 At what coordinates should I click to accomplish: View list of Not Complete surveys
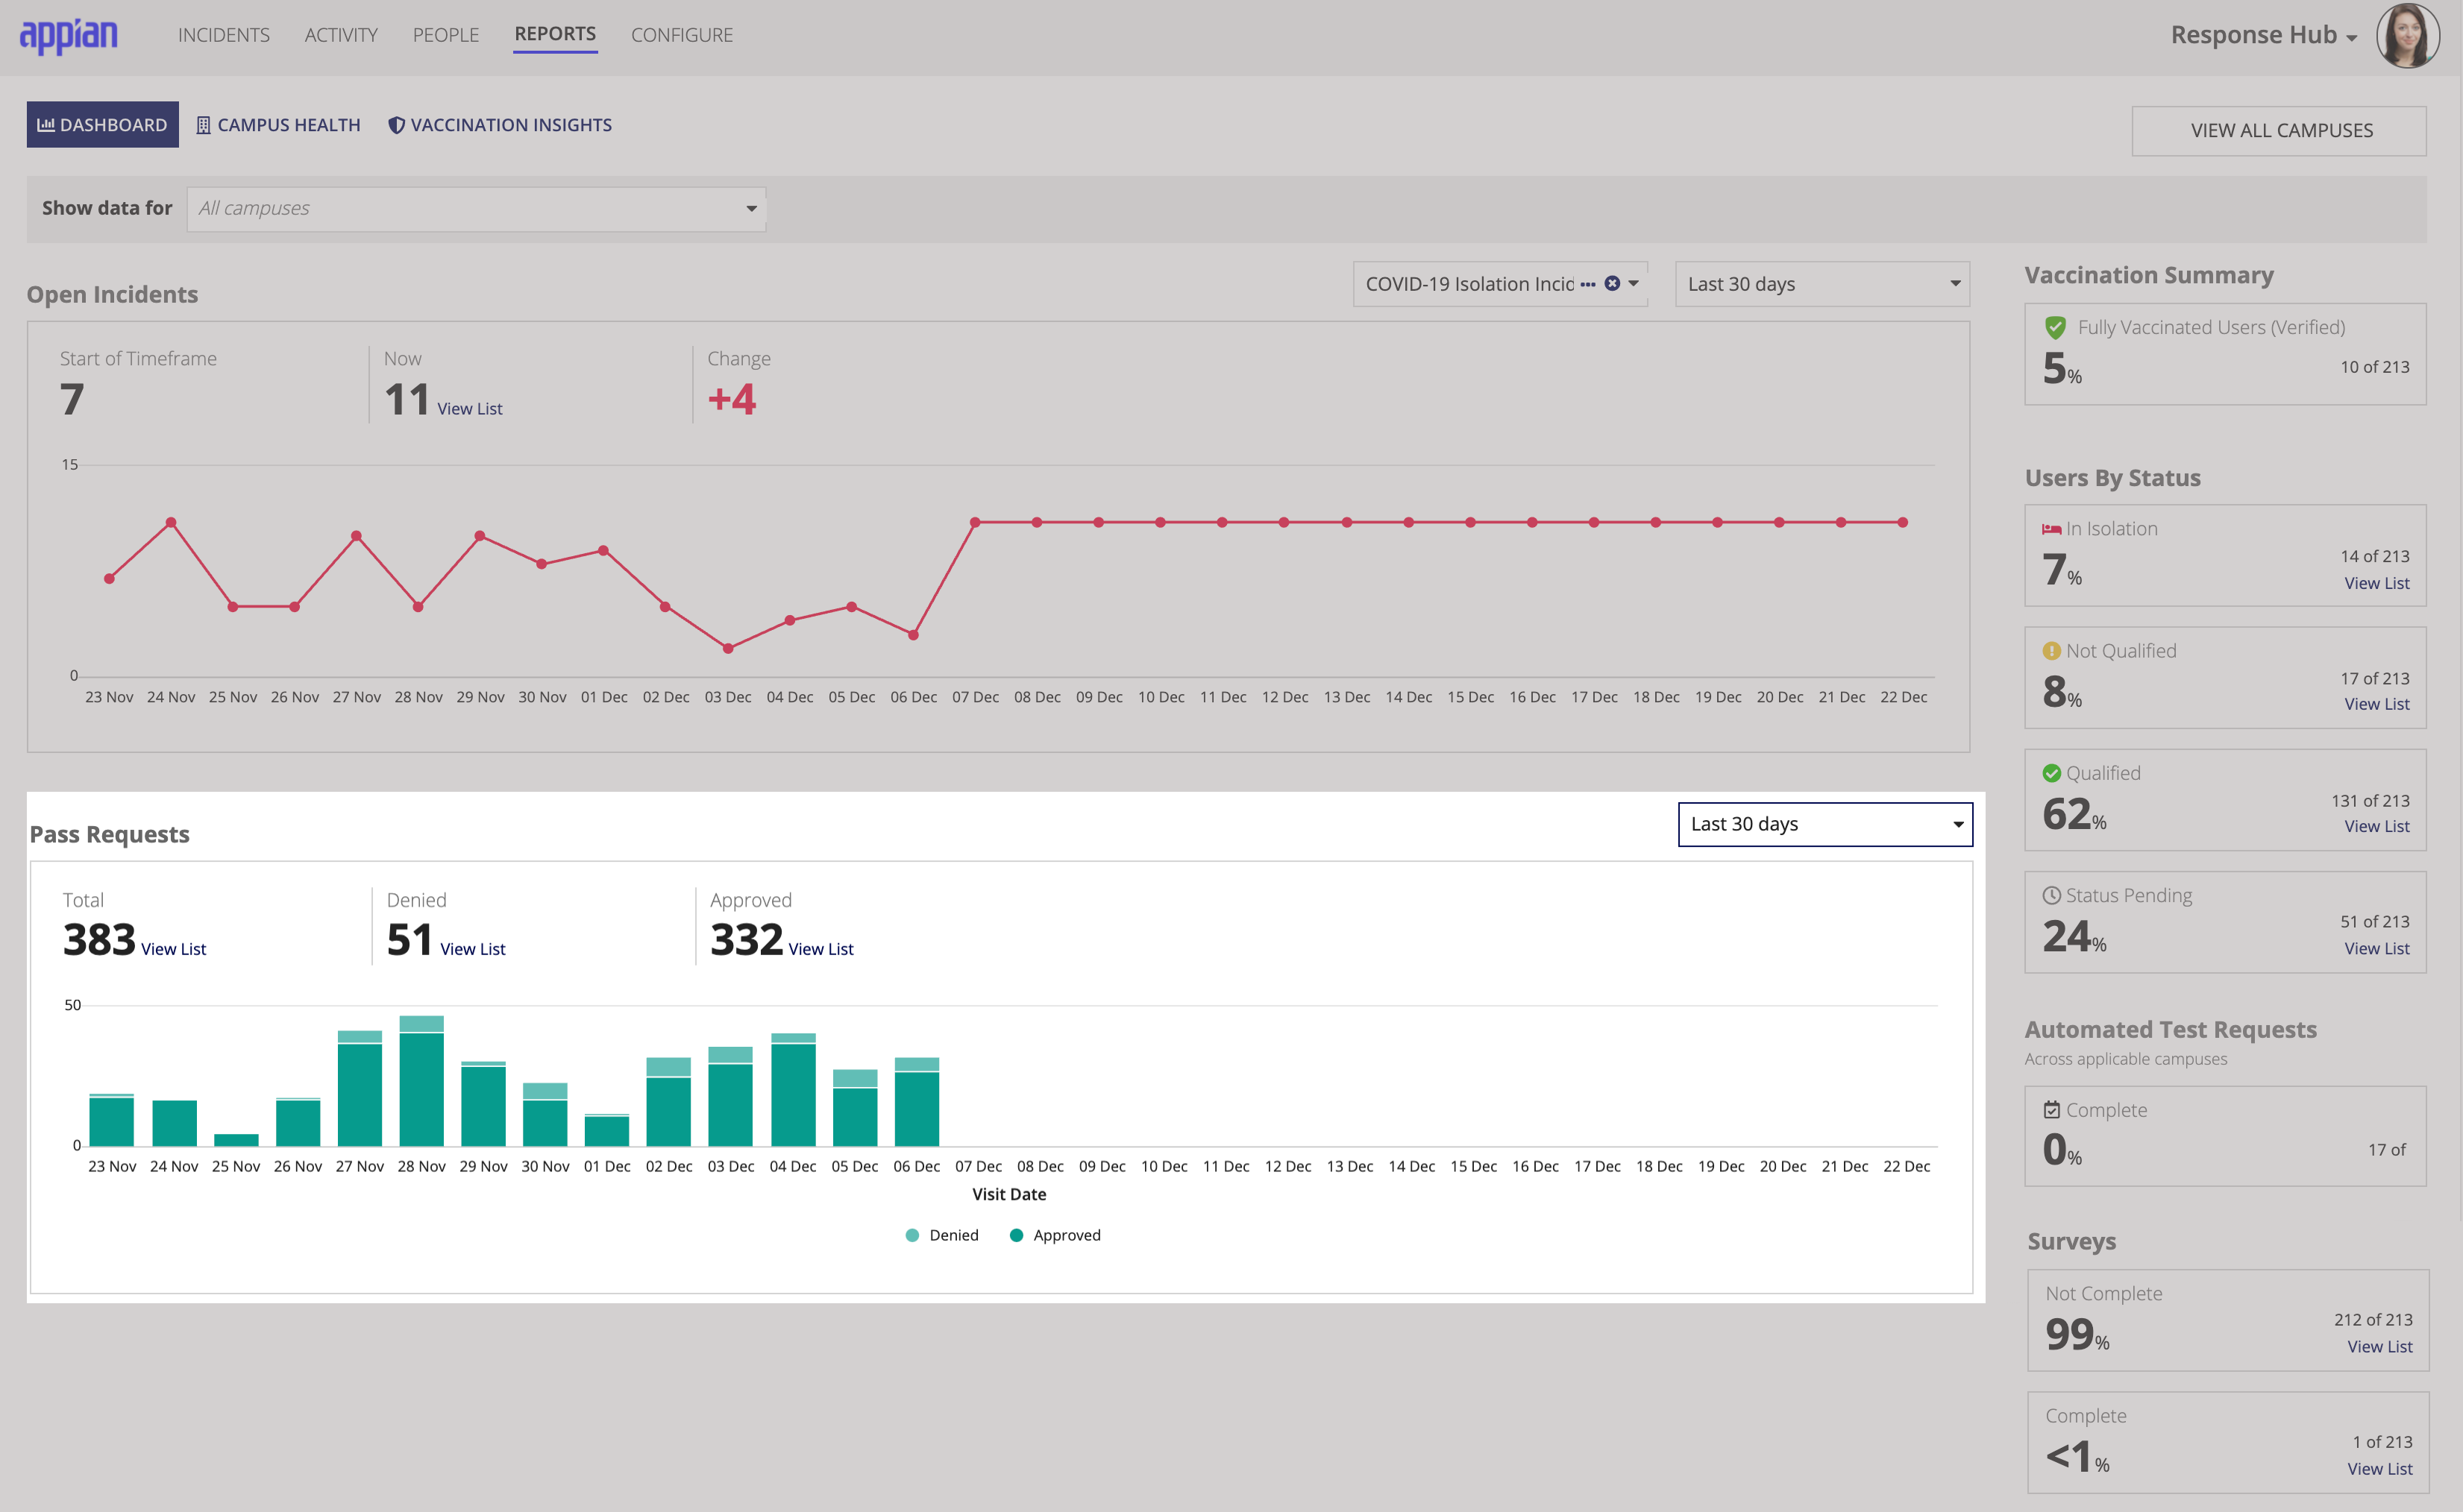click(2380, 1347)
